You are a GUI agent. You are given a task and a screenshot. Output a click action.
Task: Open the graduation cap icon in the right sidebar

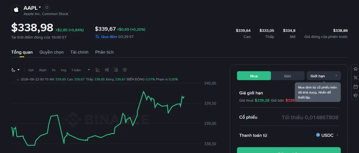coord(355,95)
